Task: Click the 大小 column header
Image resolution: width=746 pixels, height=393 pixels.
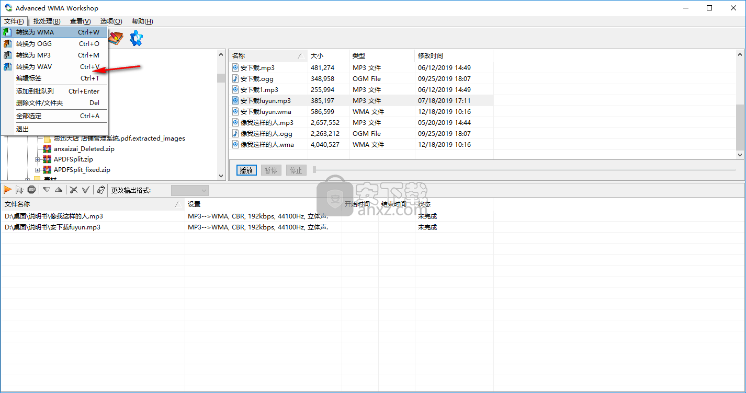Action: tap(329, 56)
